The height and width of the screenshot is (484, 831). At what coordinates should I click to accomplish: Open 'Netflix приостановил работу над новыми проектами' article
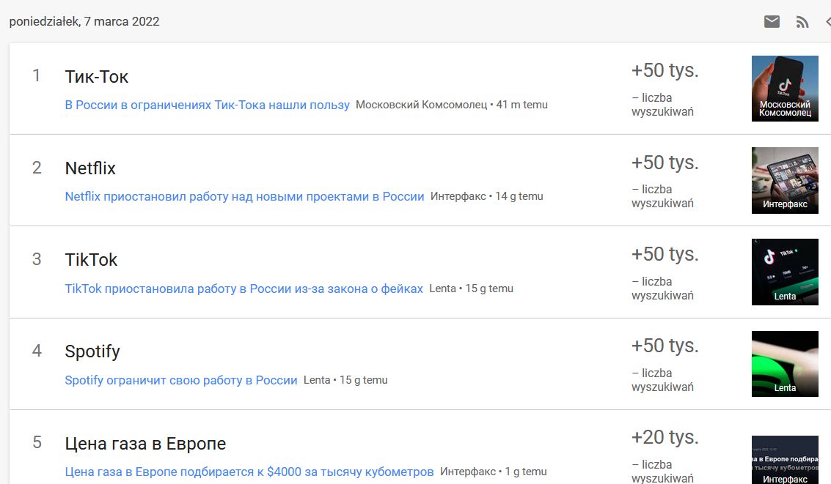tap(244, 196)
